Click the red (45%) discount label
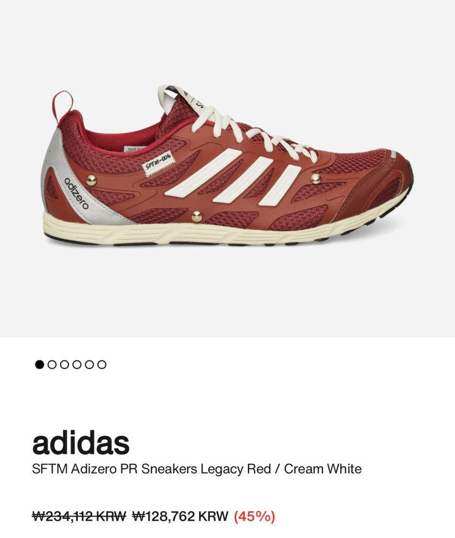The image size is (455, 538). pyautogui.click(x=254, y=515)
